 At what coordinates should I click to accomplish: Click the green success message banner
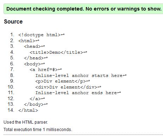tap(83, 9)
